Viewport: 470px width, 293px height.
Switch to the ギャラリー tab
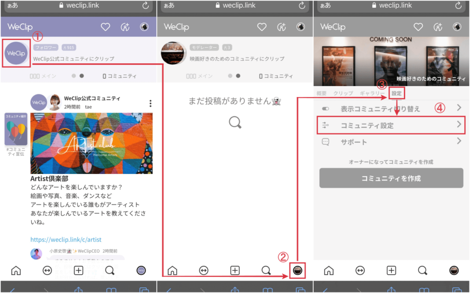click(372, 93)
